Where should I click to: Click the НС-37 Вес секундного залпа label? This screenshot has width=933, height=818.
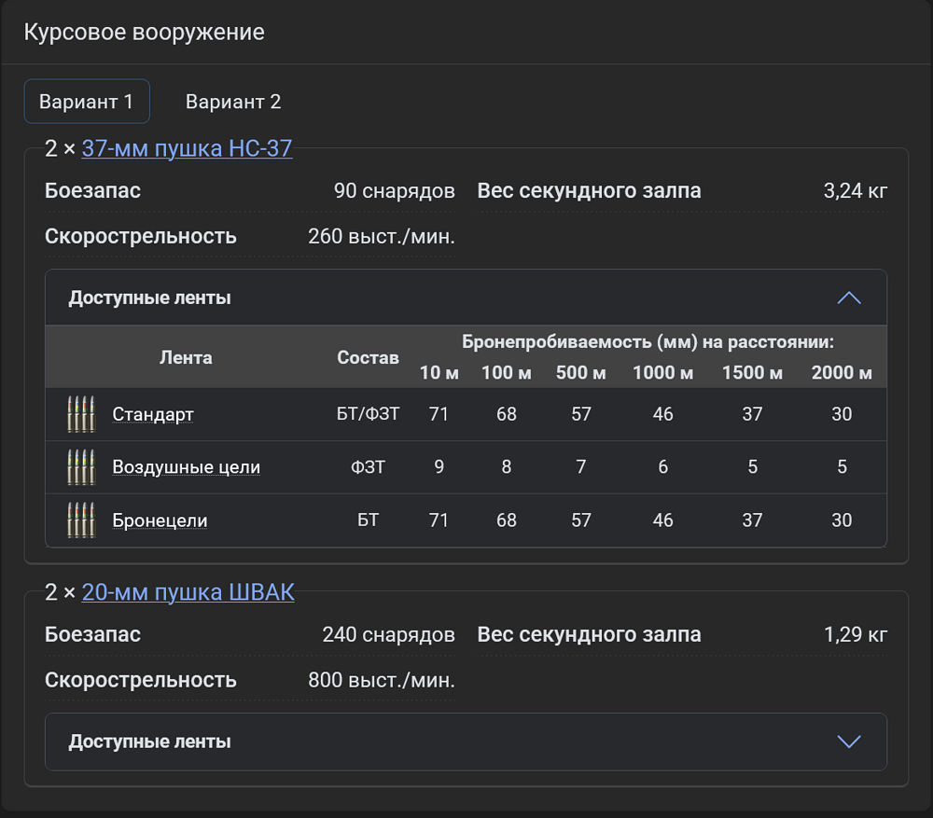pos(589,191)
